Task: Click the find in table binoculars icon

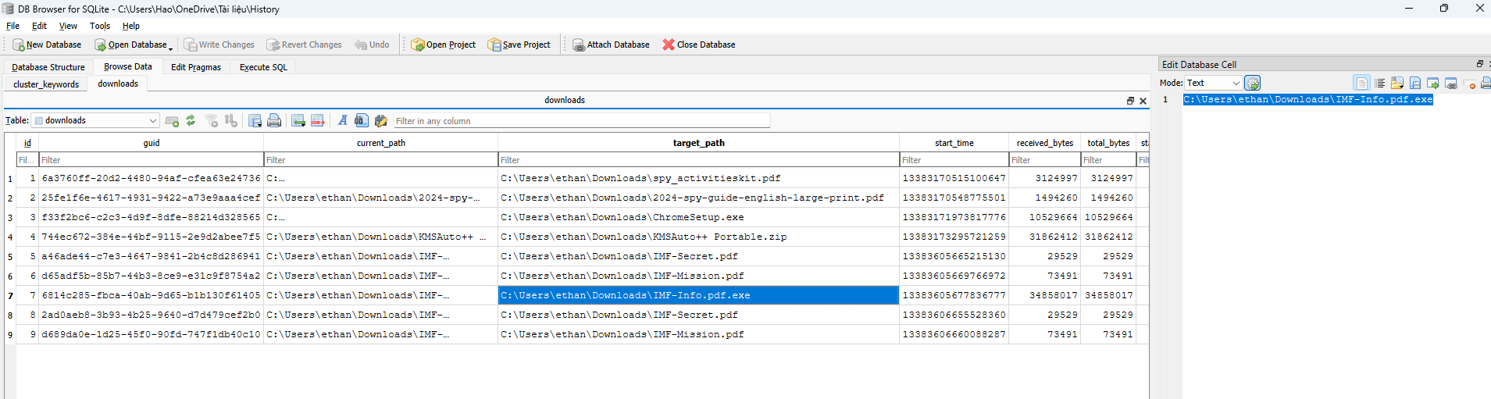Action: tap(361, 120)
